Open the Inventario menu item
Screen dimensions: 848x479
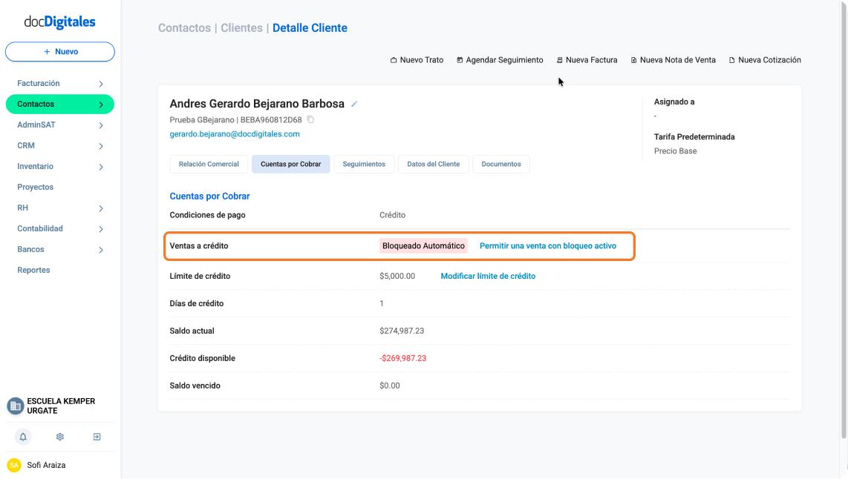(35, 166)
